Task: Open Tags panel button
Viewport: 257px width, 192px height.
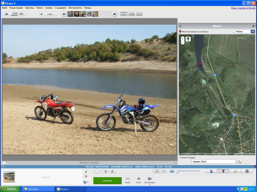Action: tap(235, 171)
